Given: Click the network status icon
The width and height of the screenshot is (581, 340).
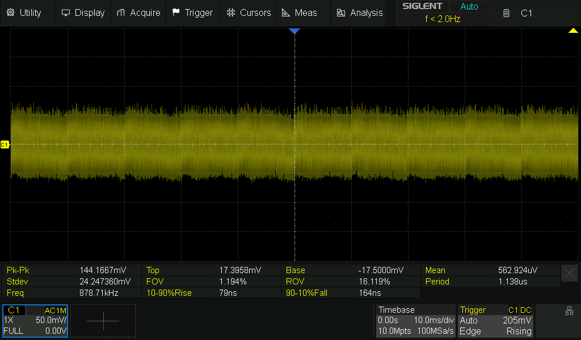Looking at the screenshot, I should pyautogui.click(x=570, y=311).
